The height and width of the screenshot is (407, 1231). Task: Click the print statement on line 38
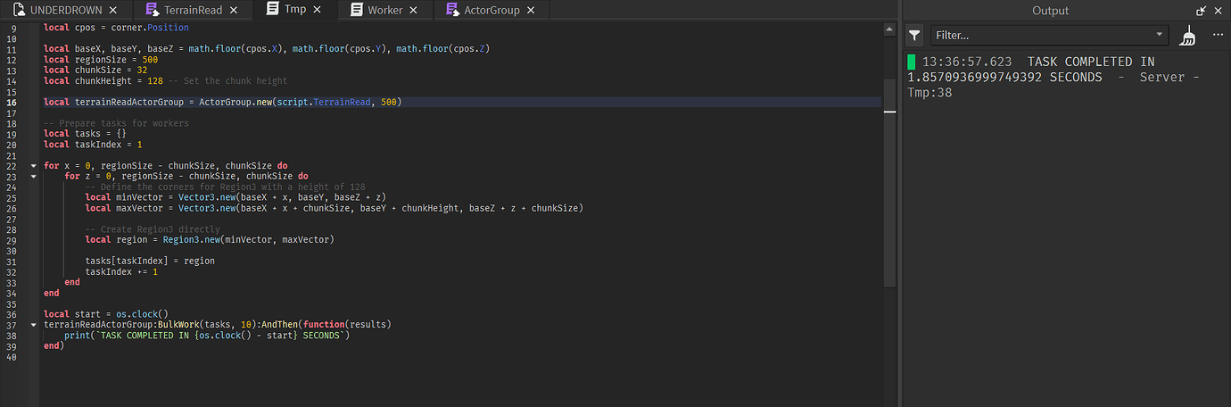click(209, 335)
